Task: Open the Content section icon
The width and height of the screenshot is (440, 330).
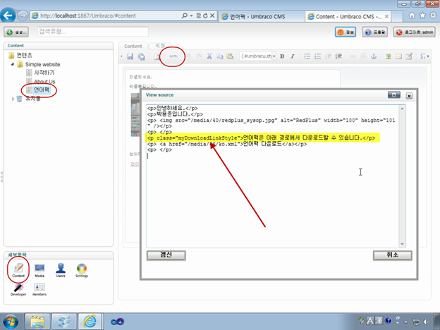Action: click(x=18, y=270)
